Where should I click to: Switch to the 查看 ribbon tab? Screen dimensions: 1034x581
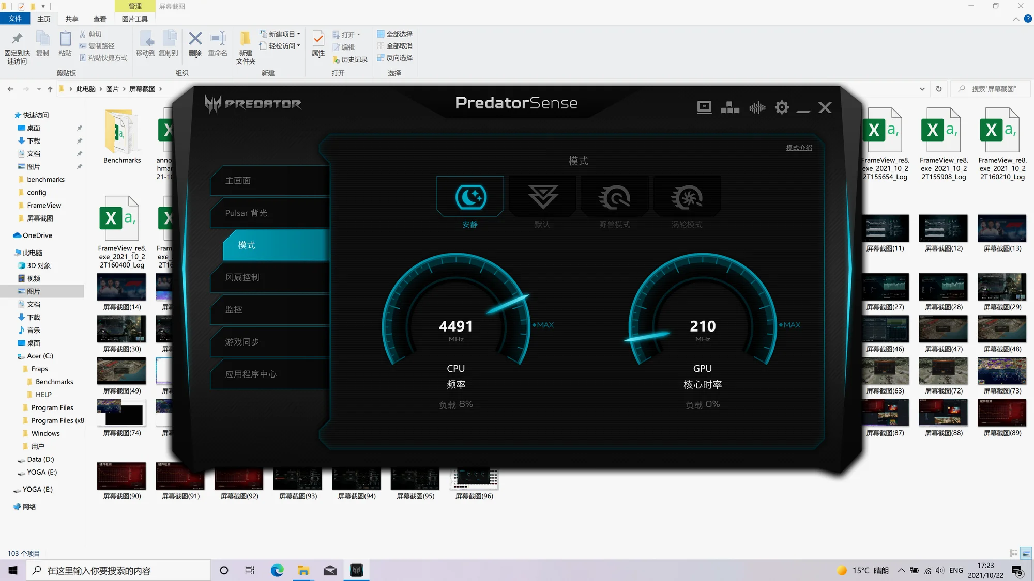click(100, 19)
